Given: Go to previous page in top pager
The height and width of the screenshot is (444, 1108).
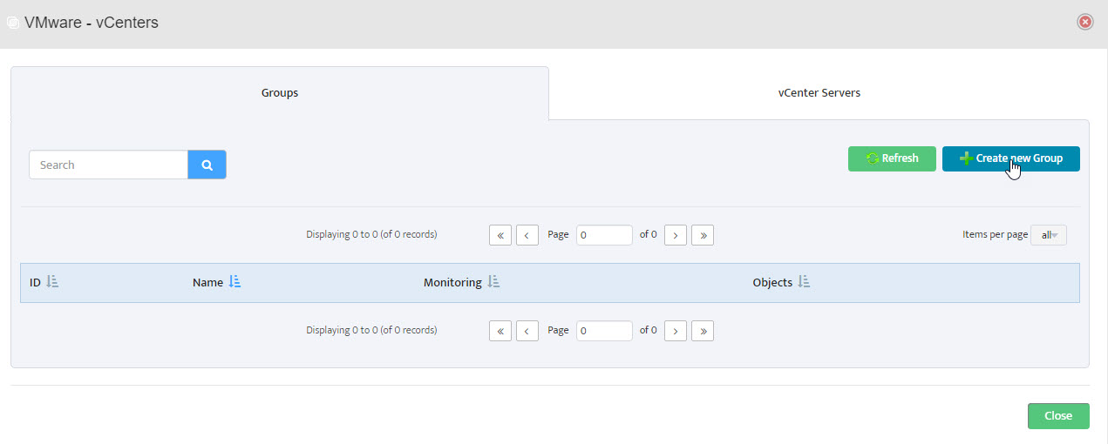Looking at the screenshot, I should click(527, 235).
